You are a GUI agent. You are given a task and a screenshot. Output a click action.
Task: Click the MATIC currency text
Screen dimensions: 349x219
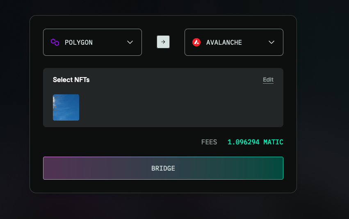[x=273, y=142]
